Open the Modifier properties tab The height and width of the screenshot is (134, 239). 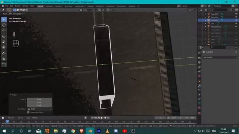[199, 86]
